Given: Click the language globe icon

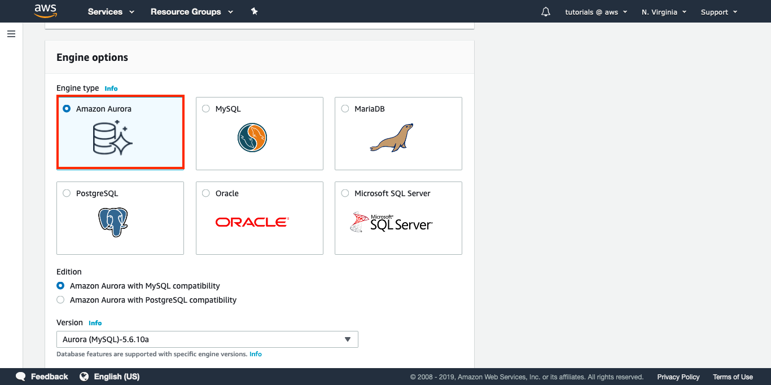Looking at the screenshot, I should coord(84,377).
